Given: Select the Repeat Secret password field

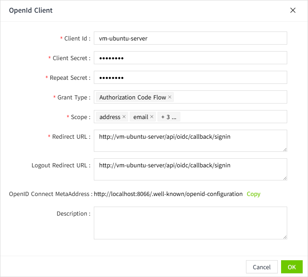Looking at the screenshot, I should point(191,78).
